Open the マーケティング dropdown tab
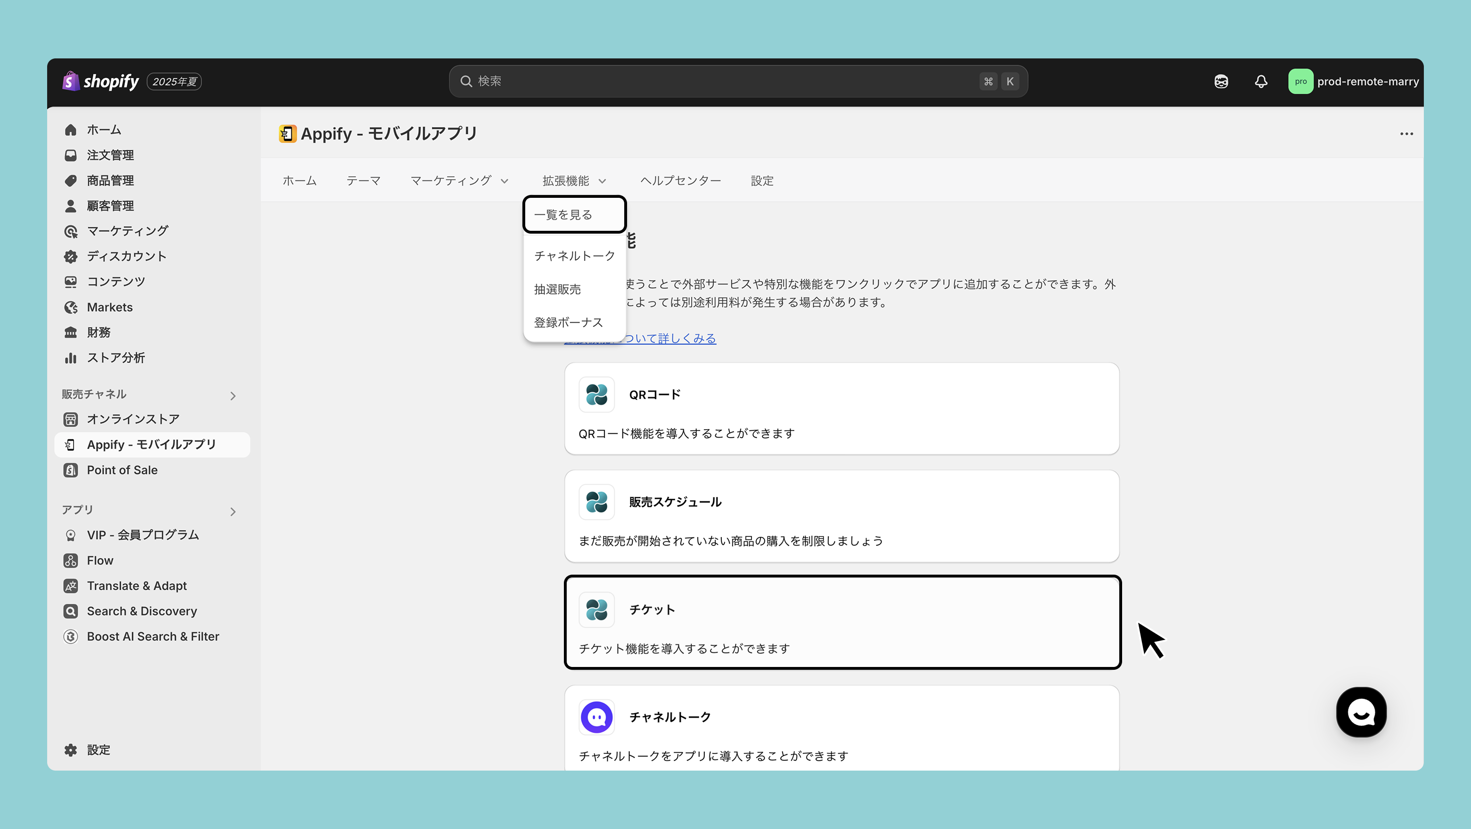 459,181
